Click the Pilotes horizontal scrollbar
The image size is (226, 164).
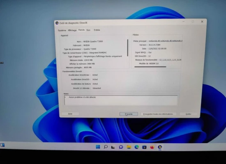click(150, 67)
